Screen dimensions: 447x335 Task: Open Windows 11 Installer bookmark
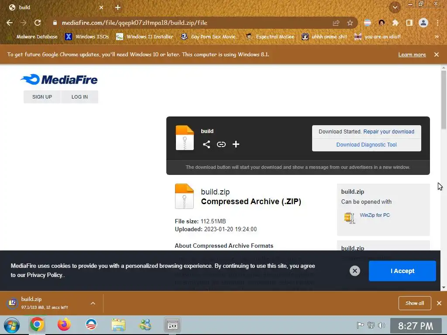tap(145, 37)
